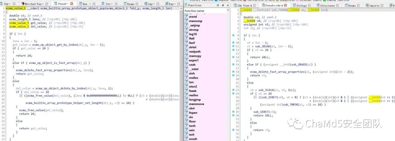Screen dimensions: 395x141
Task: Select log10 function icon in list
Action: click(187, 34)
